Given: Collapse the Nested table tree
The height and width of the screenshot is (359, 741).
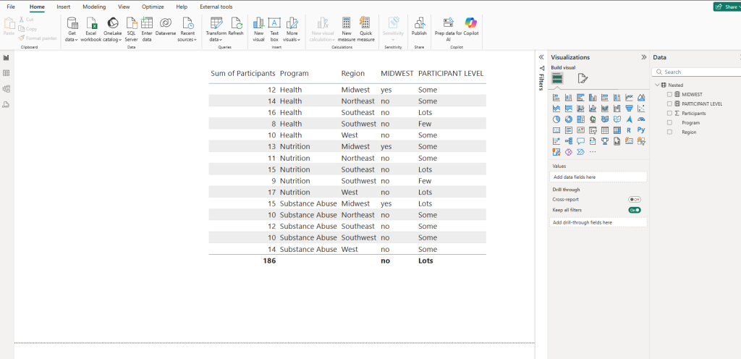Looking at the screenshot, I should point(657,85).
